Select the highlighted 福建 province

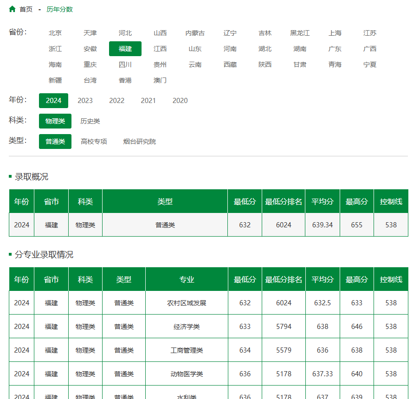tap(125, 49)
